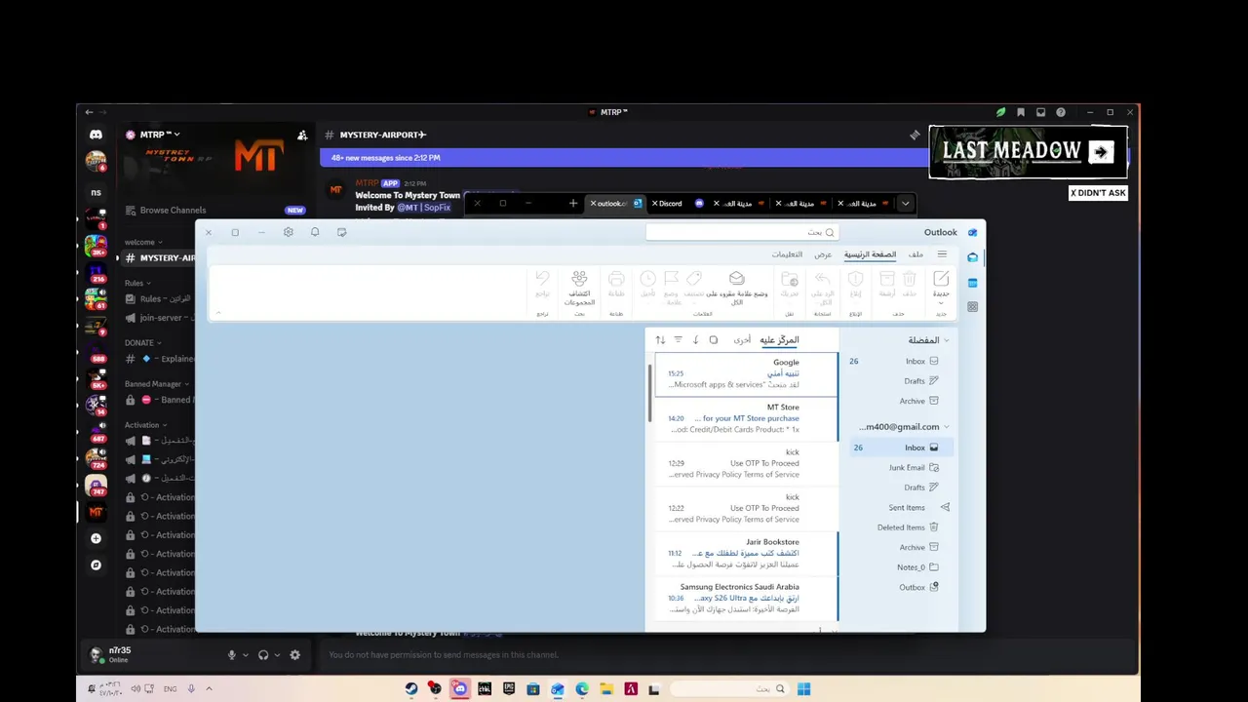The width and height of the screenshot is (1248, 702).
Task: Click the Reply all arrows icon in ribbon
Action: click(822, 280)
